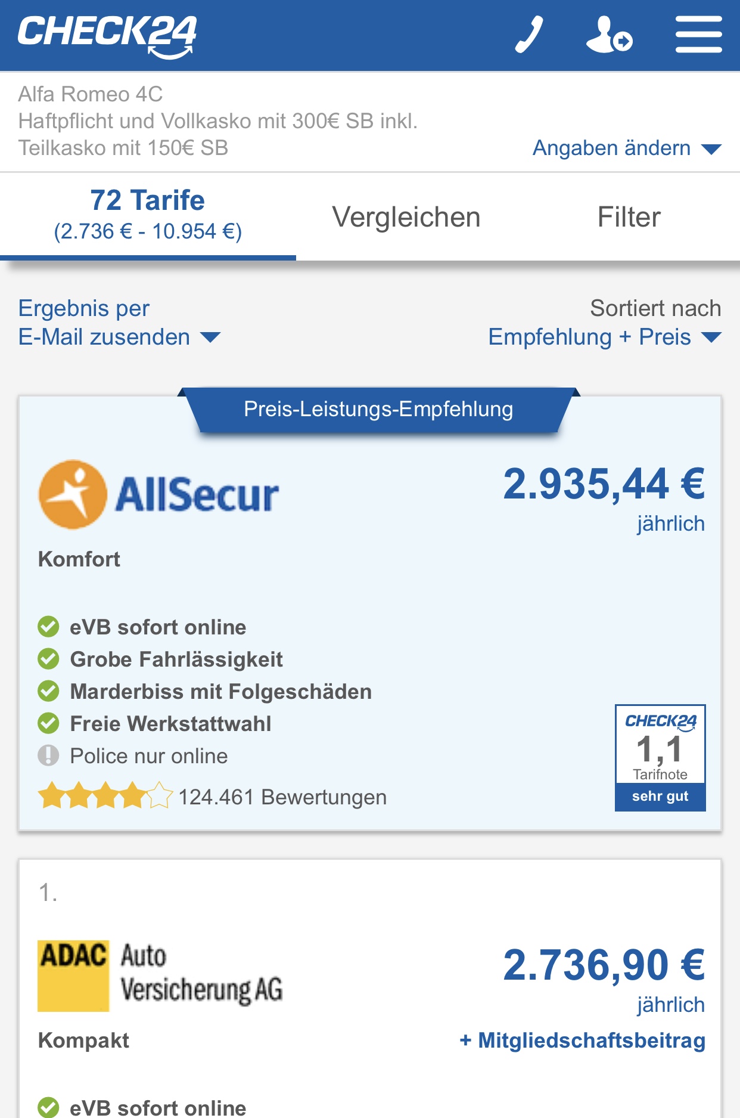Tap the CHECK24 logo in header
740x1118 pixels.
(107, 35)
